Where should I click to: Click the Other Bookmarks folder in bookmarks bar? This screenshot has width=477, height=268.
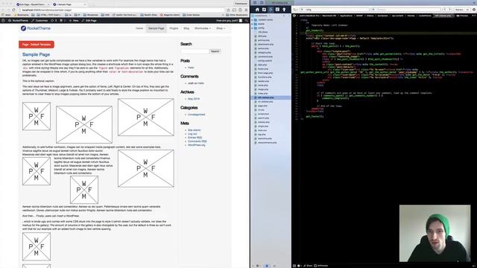237,15
